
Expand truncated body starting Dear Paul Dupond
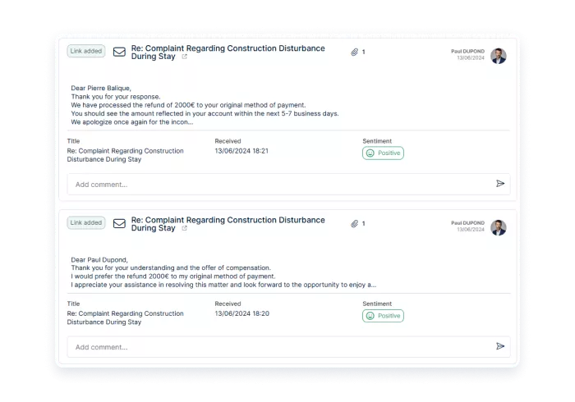point(223,272)
